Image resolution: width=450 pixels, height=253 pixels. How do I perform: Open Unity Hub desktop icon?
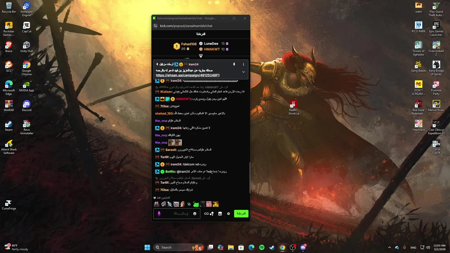(x=26, y=47)
